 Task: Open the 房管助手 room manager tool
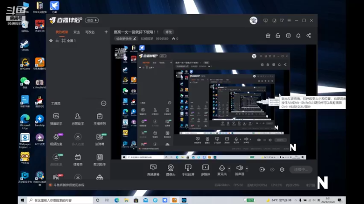[78, 119]
